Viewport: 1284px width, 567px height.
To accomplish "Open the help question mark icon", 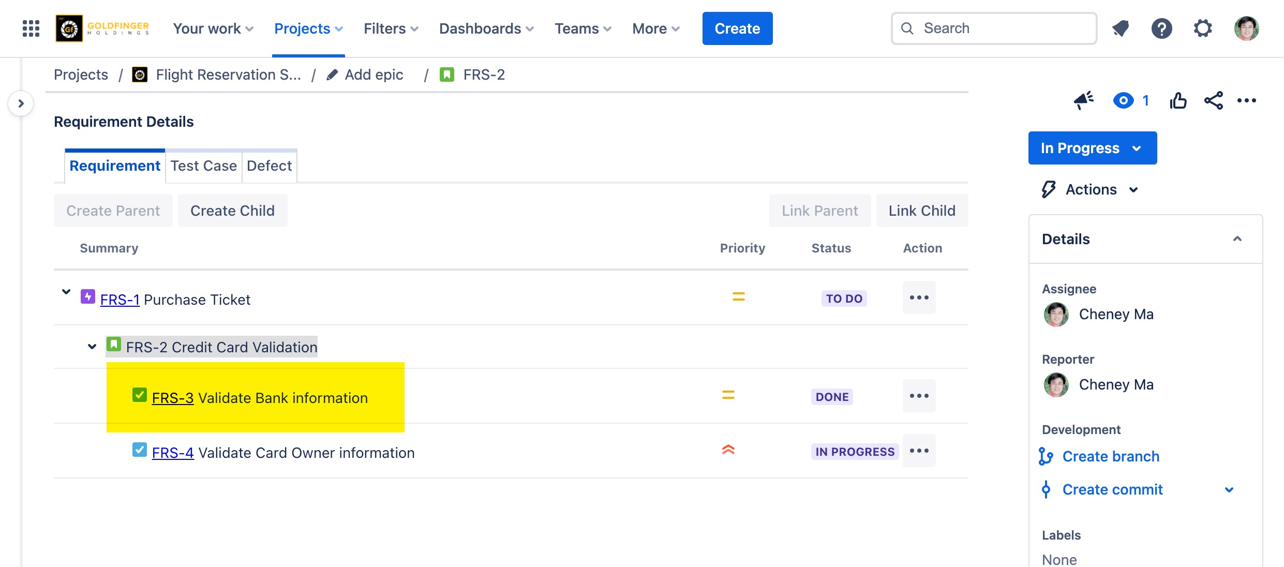I will pyautogui.click(x=1161, y=28).
